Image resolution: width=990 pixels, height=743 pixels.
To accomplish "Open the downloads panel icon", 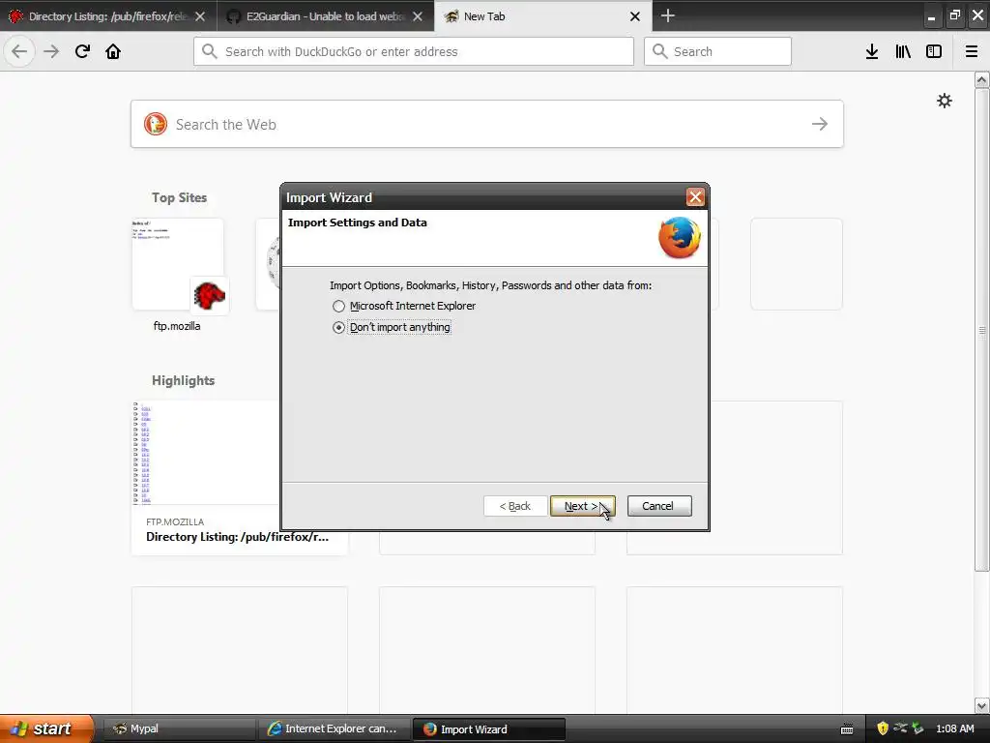I will 872,51.
